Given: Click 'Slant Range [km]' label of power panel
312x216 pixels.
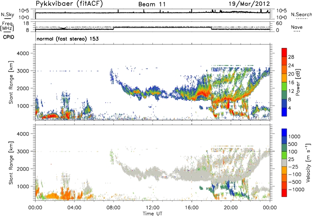Looking at the screenshot, I should tap(11, 82).
